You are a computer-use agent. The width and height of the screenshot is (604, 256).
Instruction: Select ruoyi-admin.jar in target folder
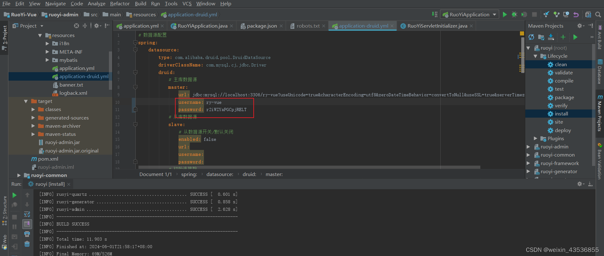(62, 142)
